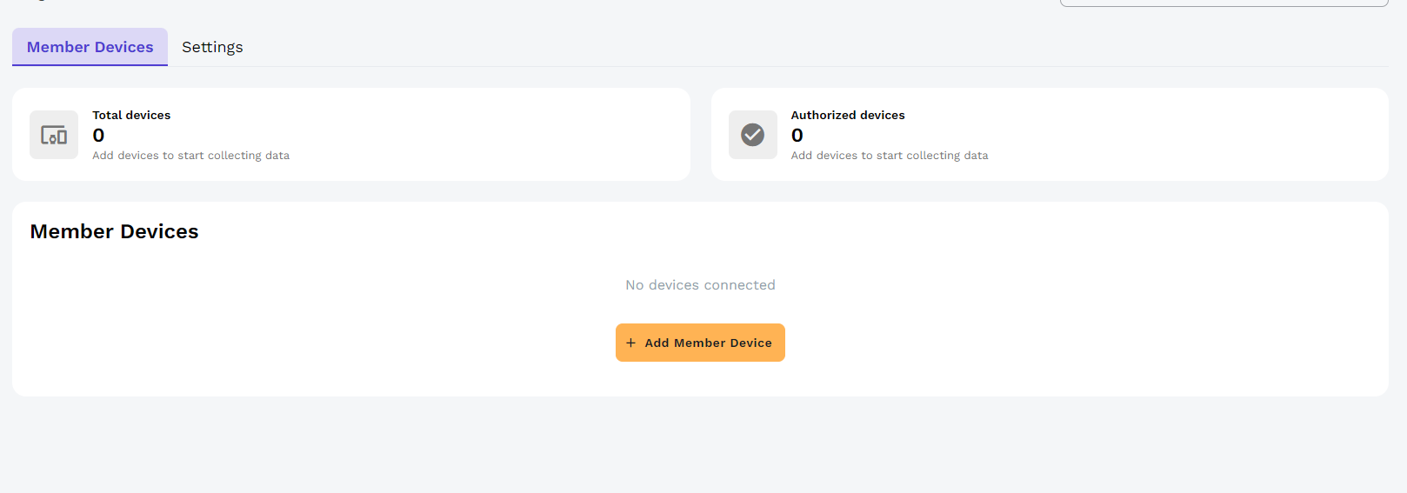Select the Authorized devices count value
The height and width of the screenshot is (493, 1407).
(797, 136)
